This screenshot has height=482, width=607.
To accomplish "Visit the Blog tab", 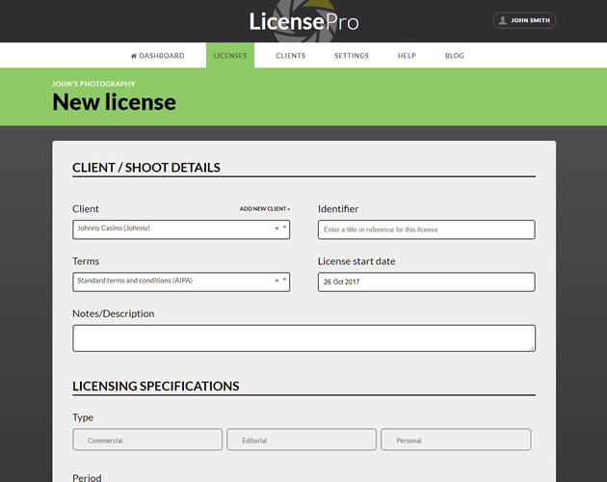I will pyautogui.click(x=455, y=56).
